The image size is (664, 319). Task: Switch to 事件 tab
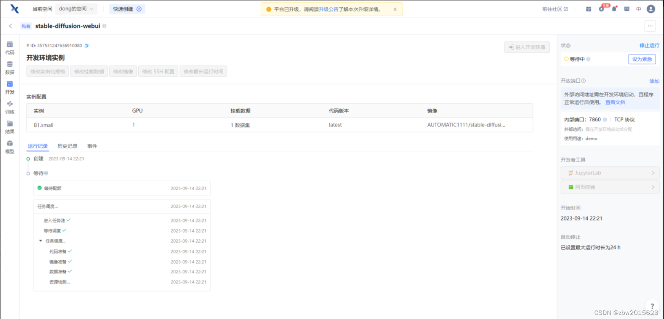click(92, 146)
